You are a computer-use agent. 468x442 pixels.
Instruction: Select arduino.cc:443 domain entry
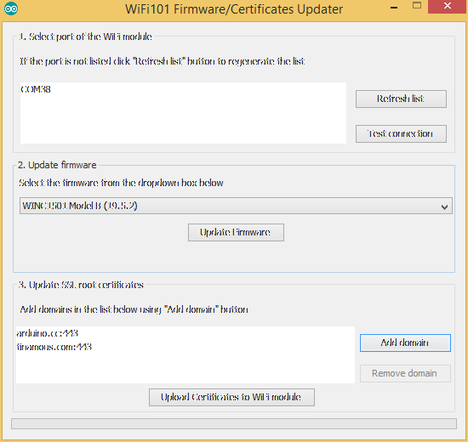click(x=48, y=333)
